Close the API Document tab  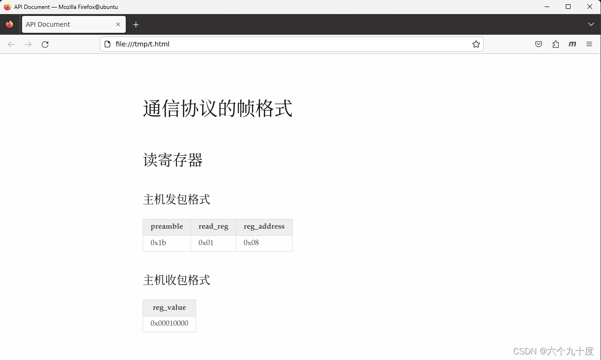pyautogui.click(x=118, y=24)
